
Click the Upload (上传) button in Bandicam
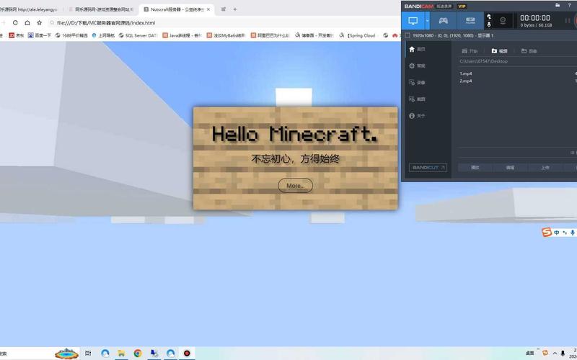(x=545, y=168)
